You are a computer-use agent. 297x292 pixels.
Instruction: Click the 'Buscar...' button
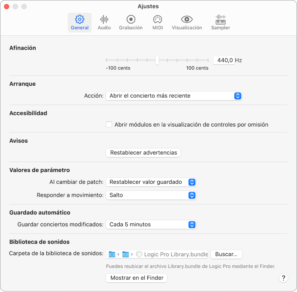click(x=226, y=254)
